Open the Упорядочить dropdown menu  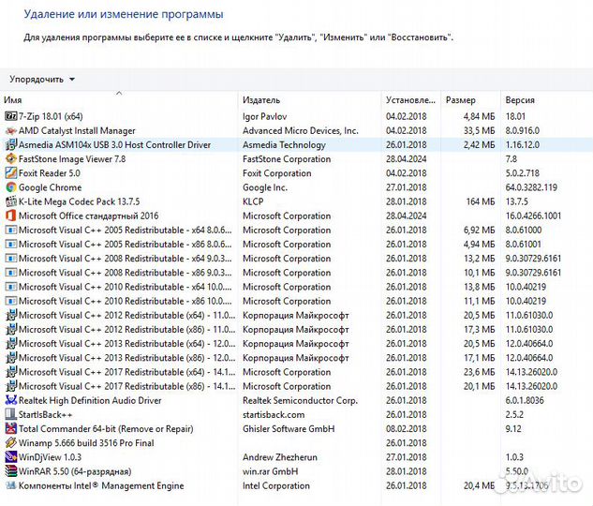point(42,80)
